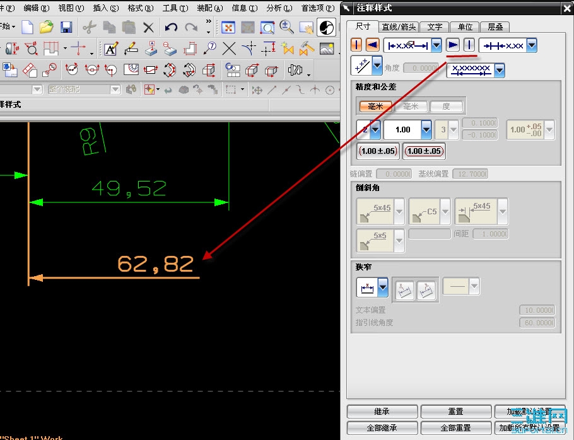Screen dimensions: 574x440
Task: Open dimension text placement dropdown
Action: point(436,46)
